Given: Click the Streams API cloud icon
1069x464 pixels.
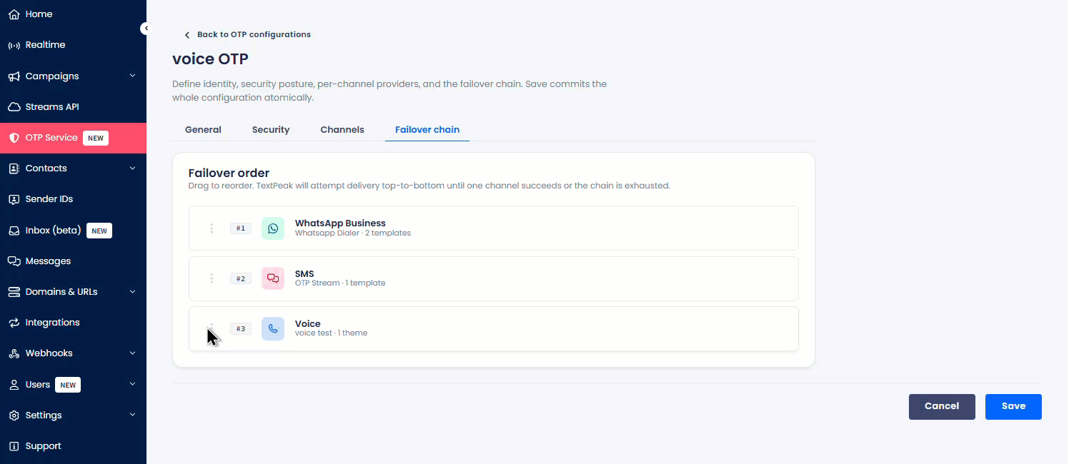Looking at the screenshot, I should pyautogui.click(x=14, y=107).
